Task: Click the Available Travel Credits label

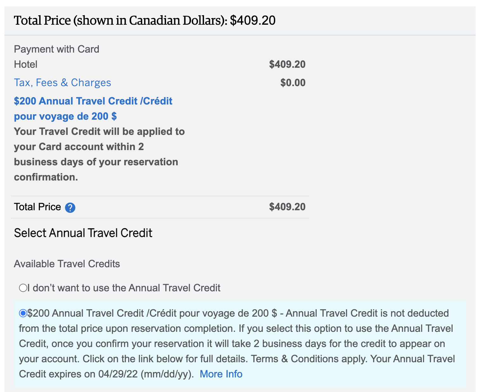Action: [67, 264]
